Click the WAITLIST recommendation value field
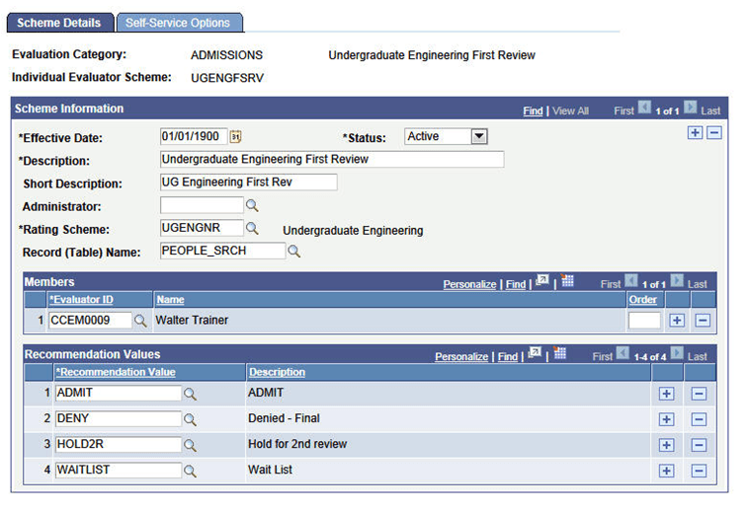The image size is (748, 513). coord(119,471)
